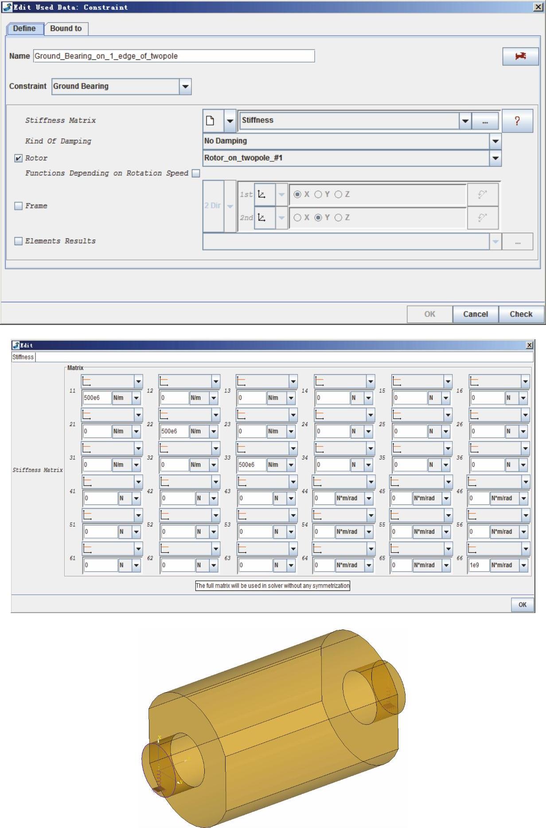Click the function graph icon above cell 66
The image size is (546, 828).
tap(474, 549)
